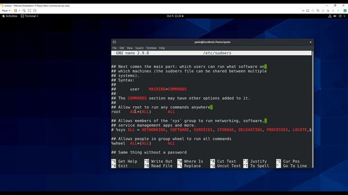Click the Go To Line shortcut in nano

tap(291, 166)
